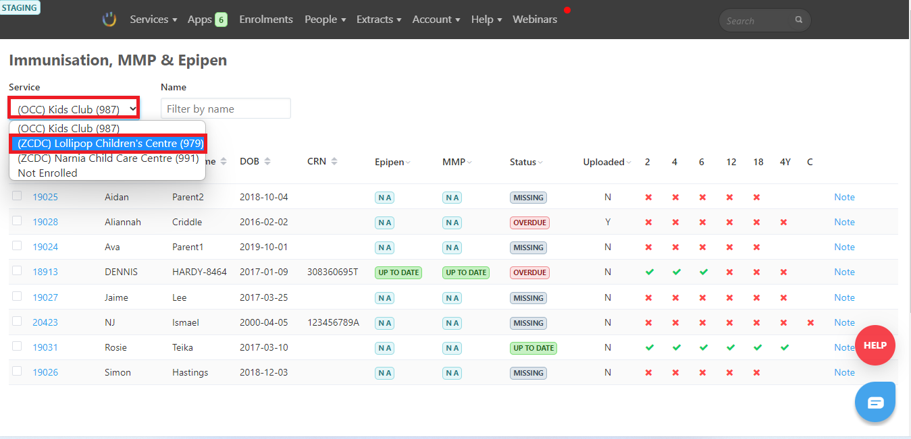Click the Apps count badge 6
Image resolution: width=911 pixels, height=439 pixels.
coord(221,20)
